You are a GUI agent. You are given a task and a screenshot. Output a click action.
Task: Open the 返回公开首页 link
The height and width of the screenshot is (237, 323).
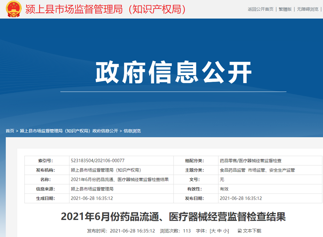[x=261, y=9]
